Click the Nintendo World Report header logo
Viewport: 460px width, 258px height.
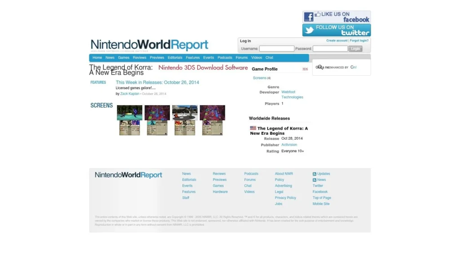149,45
